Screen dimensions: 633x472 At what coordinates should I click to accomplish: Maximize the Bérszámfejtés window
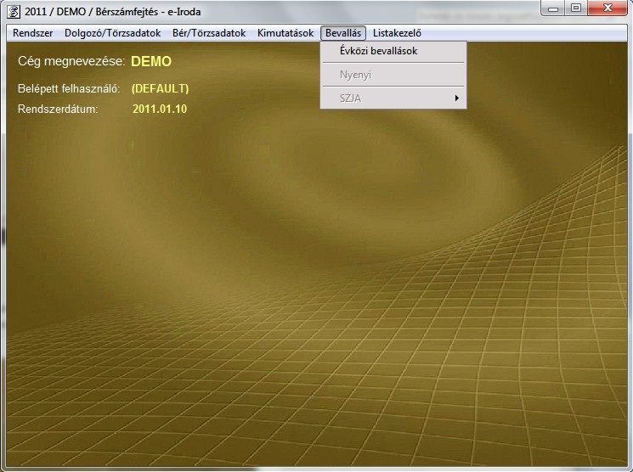576,8
